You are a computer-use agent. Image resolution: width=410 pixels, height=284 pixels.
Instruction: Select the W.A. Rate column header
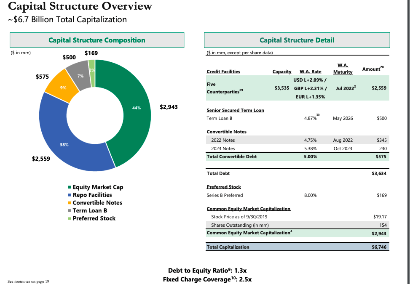tap(310, 72)
